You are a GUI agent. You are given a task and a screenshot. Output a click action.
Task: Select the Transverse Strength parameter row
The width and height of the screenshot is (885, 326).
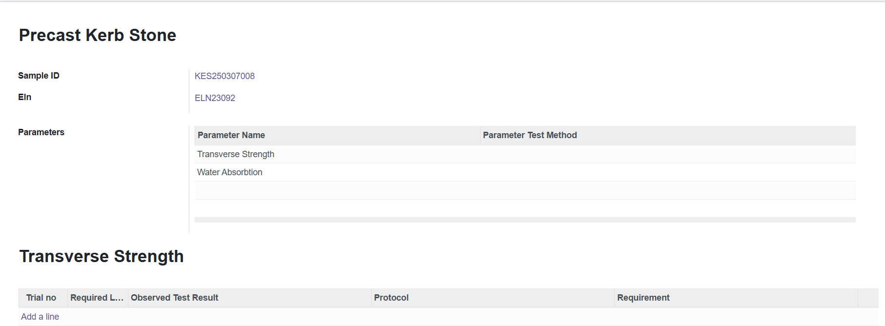pos(525,154)
